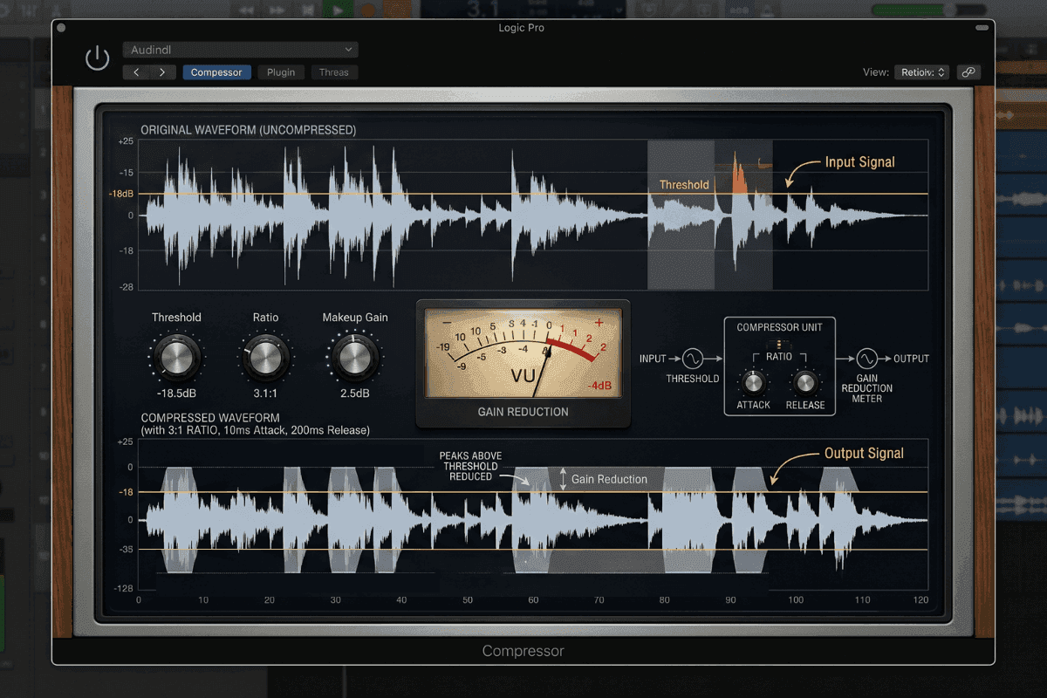Click the Gain Reduction caption under meter
1047x698 pixels.
523,412
